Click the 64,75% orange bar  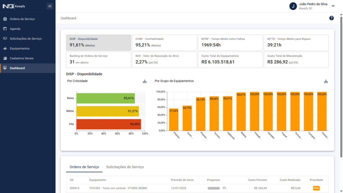tap(187, 118)
